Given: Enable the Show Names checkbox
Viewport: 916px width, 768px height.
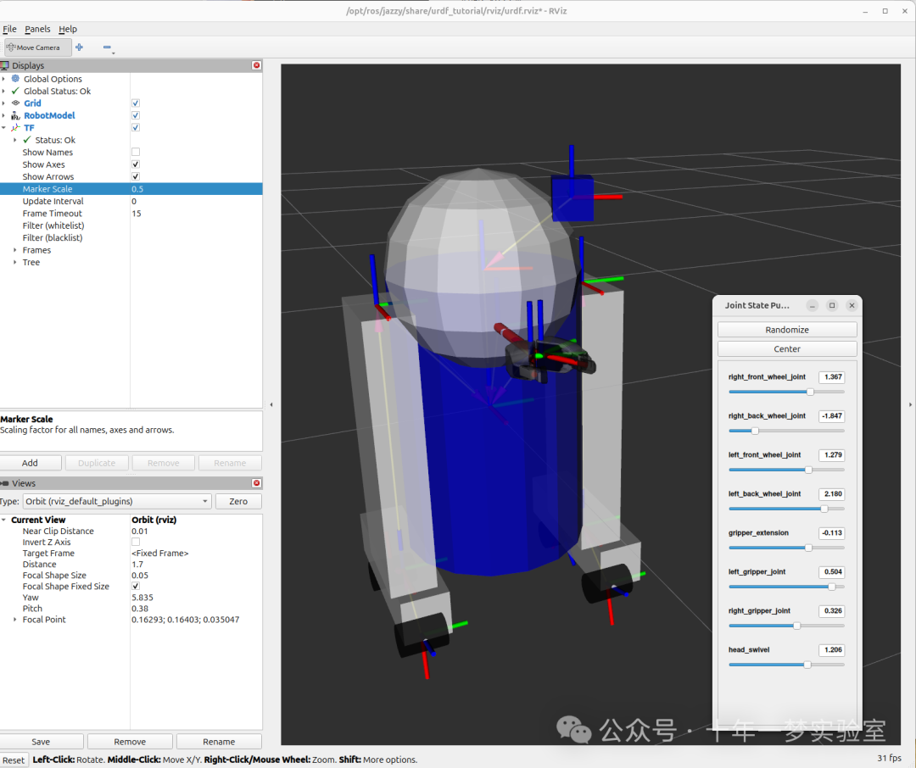Looking at the screenshot, I should 136,152.
